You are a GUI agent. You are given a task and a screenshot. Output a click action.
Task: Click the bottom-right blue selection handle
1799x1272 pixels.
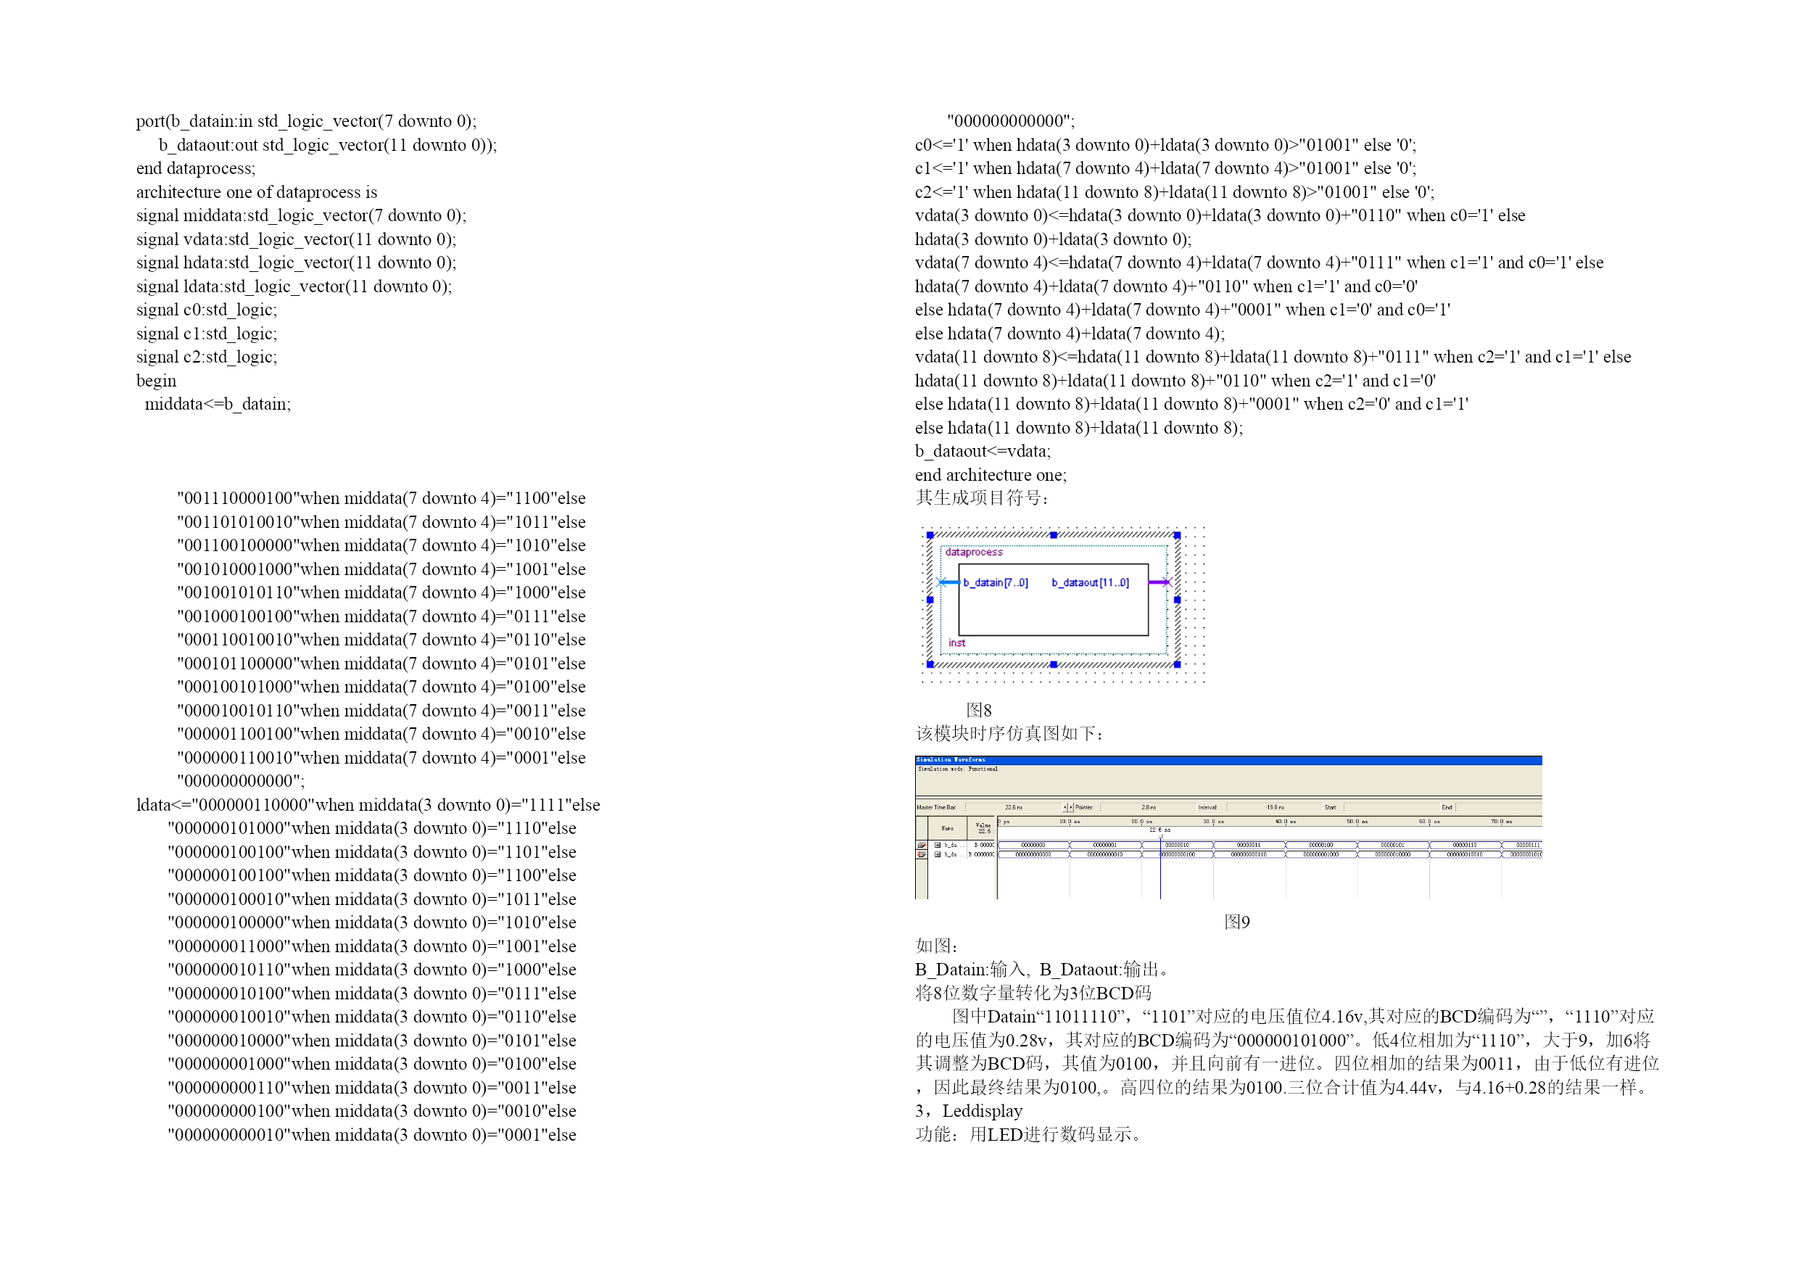pos(1177,664)
